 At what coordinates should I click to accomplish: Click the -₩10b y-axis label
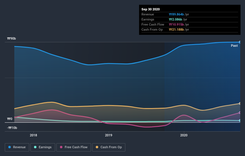click(x=12, y=128)
